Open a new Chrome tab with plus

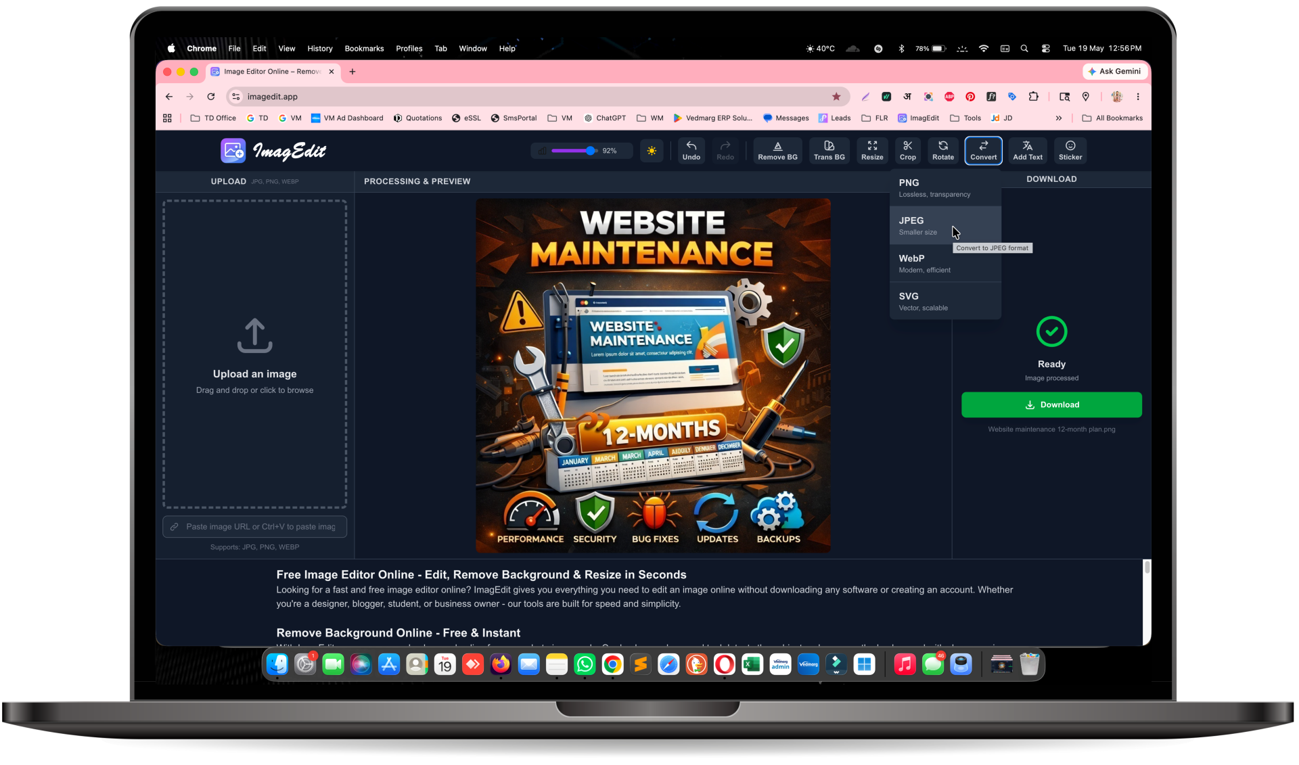(x=352, y=72)
